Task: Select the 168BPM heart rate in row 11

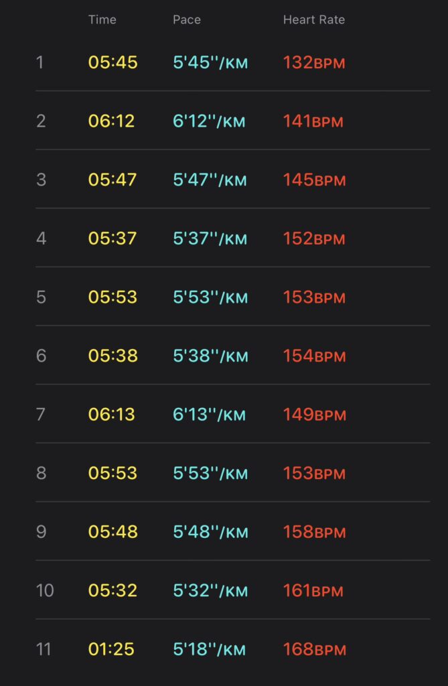Action: pyautogui.click(x=313, y=648)
